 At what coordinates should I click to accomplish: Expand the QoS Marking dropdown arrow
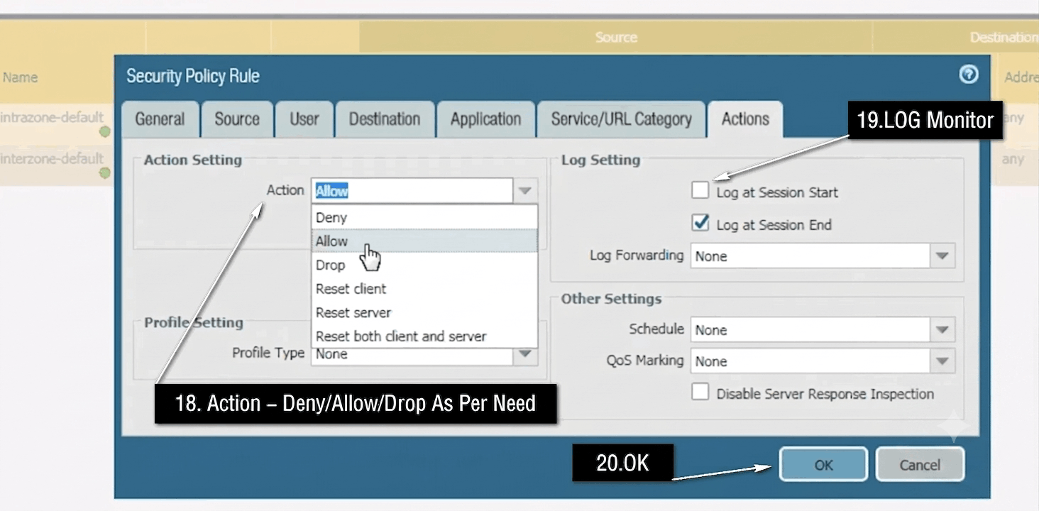click(x=942, y=361)
